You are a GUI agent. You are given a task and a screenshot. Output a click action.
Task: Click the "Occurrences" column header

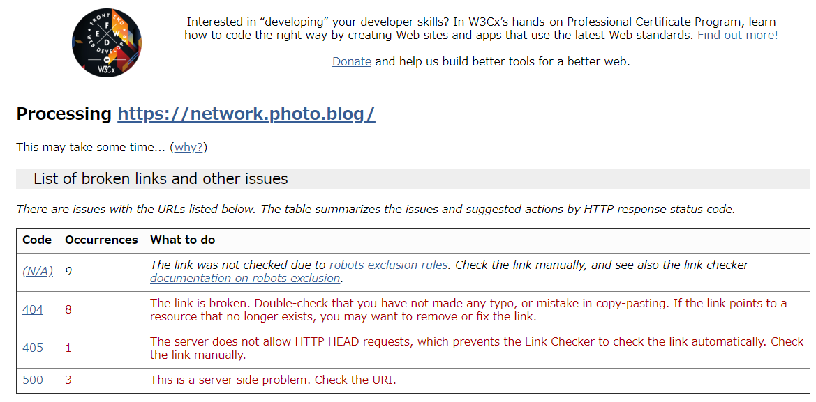coord(101,240)
